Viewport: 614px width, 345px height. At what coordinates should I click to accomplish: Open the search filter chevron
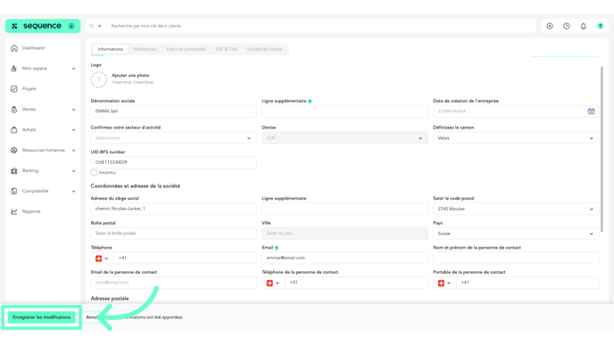(99, 26)
